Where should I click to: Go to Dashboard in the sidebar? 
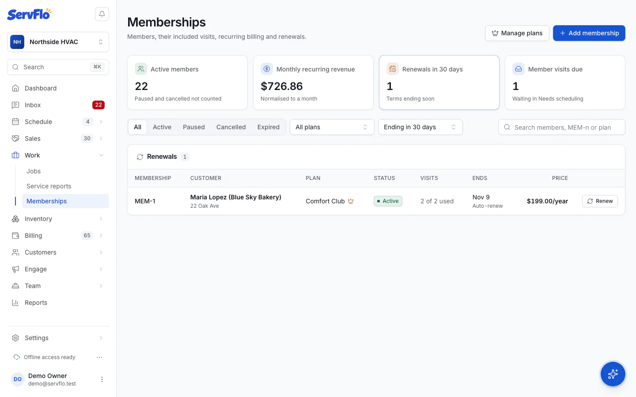(58, 88)
